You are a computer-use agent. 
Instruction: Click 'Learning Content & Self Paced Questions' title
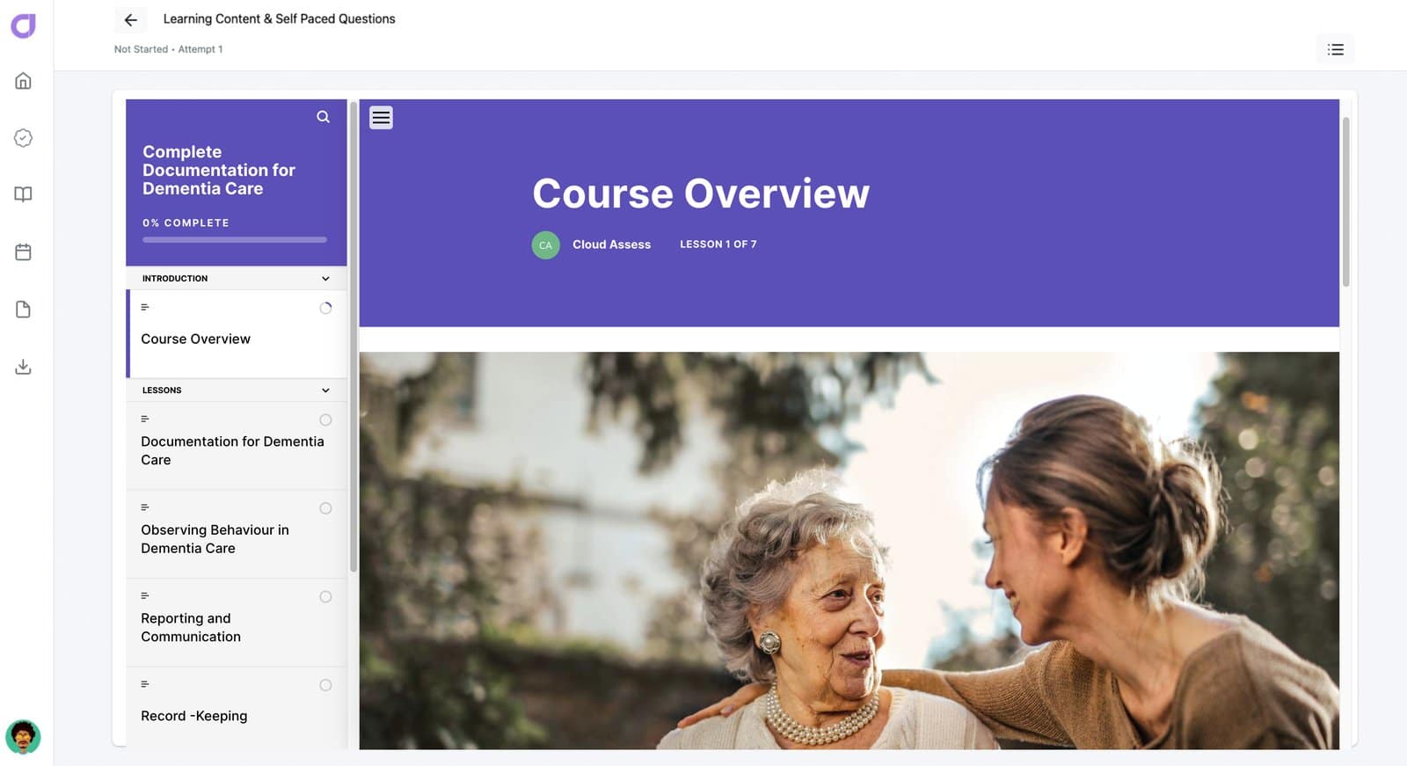pyautogui.click(x=279, y=18)
